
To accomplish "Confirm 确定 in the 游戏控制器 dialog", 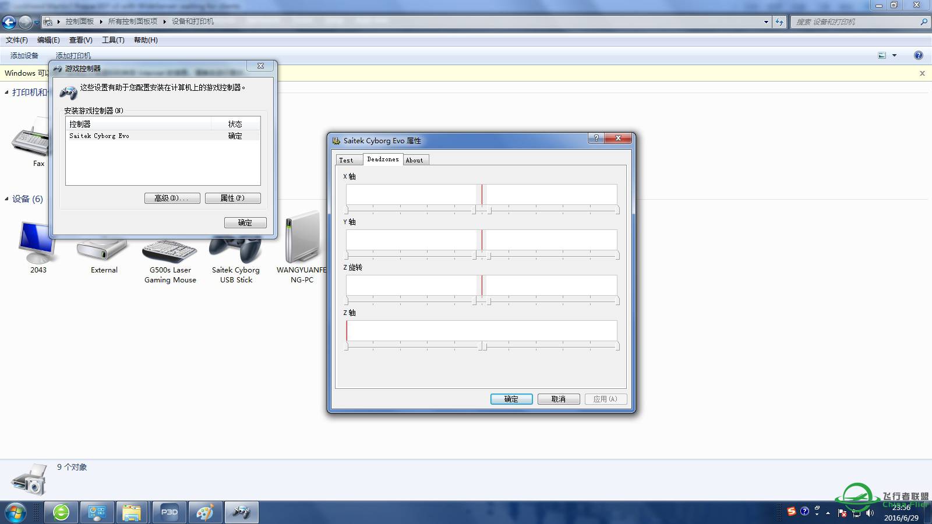I will click(x=245, y=223).
